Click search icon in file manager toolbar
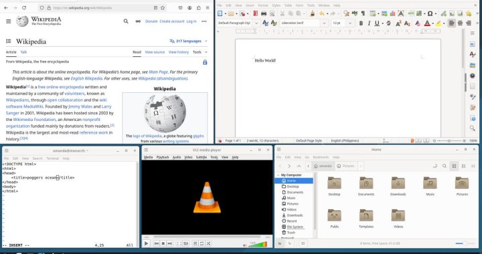 pos(445,166)
